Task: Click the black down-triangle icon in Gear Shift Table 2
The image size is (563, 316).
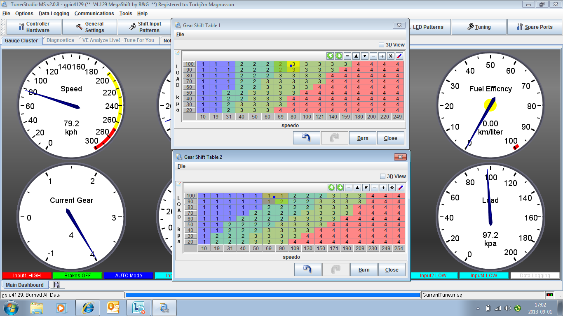Action: (x=366, y=188)
